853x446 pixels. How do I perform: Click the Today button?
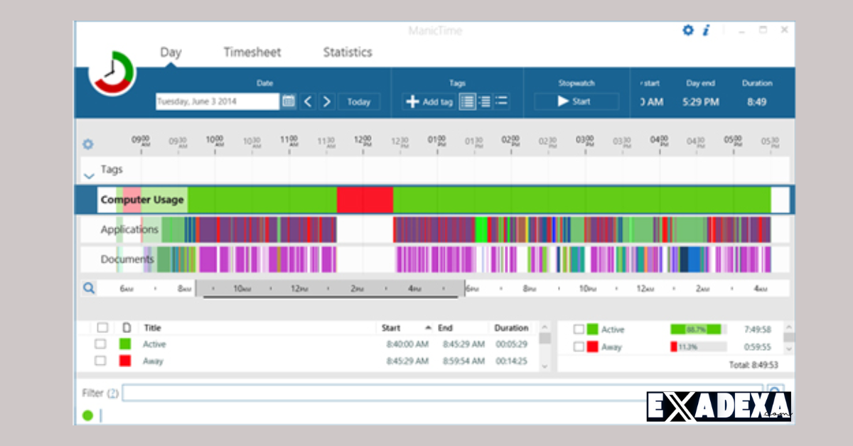click(x=359, y=102)
